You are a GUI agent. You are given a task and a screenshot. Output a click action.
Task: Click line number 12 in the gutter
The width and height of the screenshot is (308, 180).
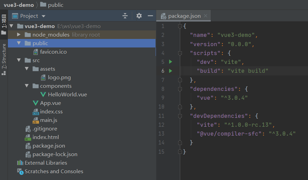coord(161,125)
